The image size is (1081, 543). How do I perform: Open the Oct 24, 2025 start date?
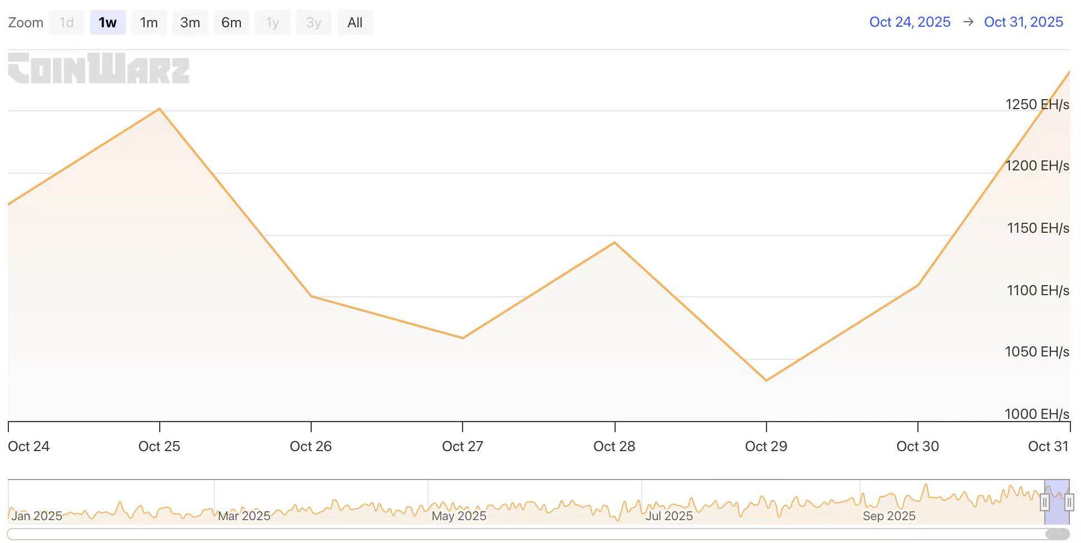pos(910,22)
